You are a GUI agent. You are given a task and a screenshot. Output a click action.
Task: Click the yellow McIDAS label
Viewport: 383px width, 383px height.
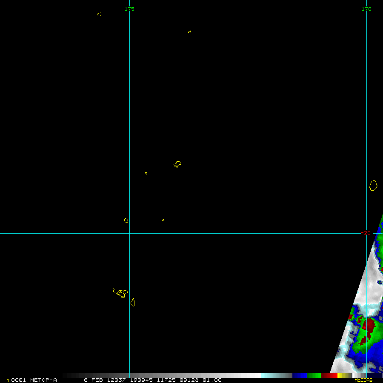[x=363, y=380]
